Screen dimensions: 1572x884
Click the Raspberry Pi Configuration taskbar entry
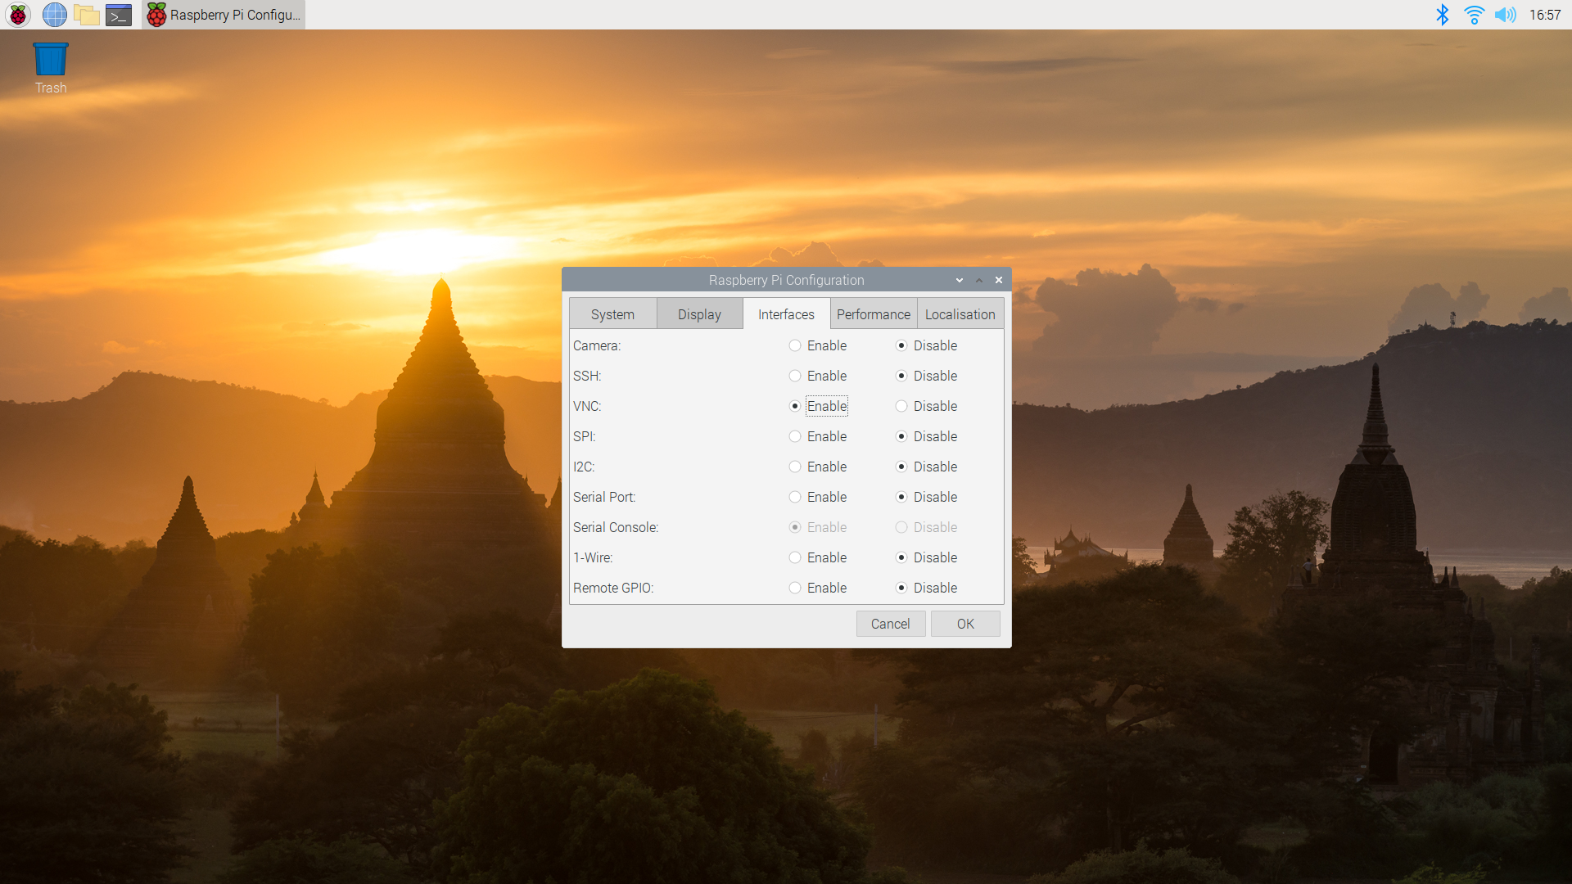point(224,15)
